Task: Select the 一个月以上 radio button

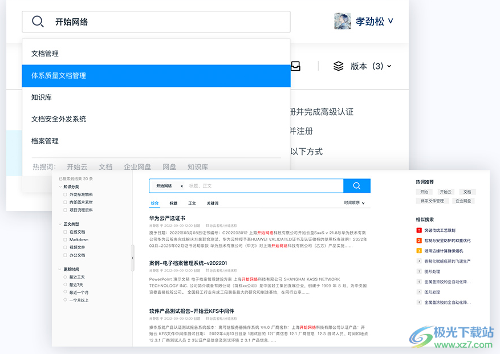Action: 65,300
